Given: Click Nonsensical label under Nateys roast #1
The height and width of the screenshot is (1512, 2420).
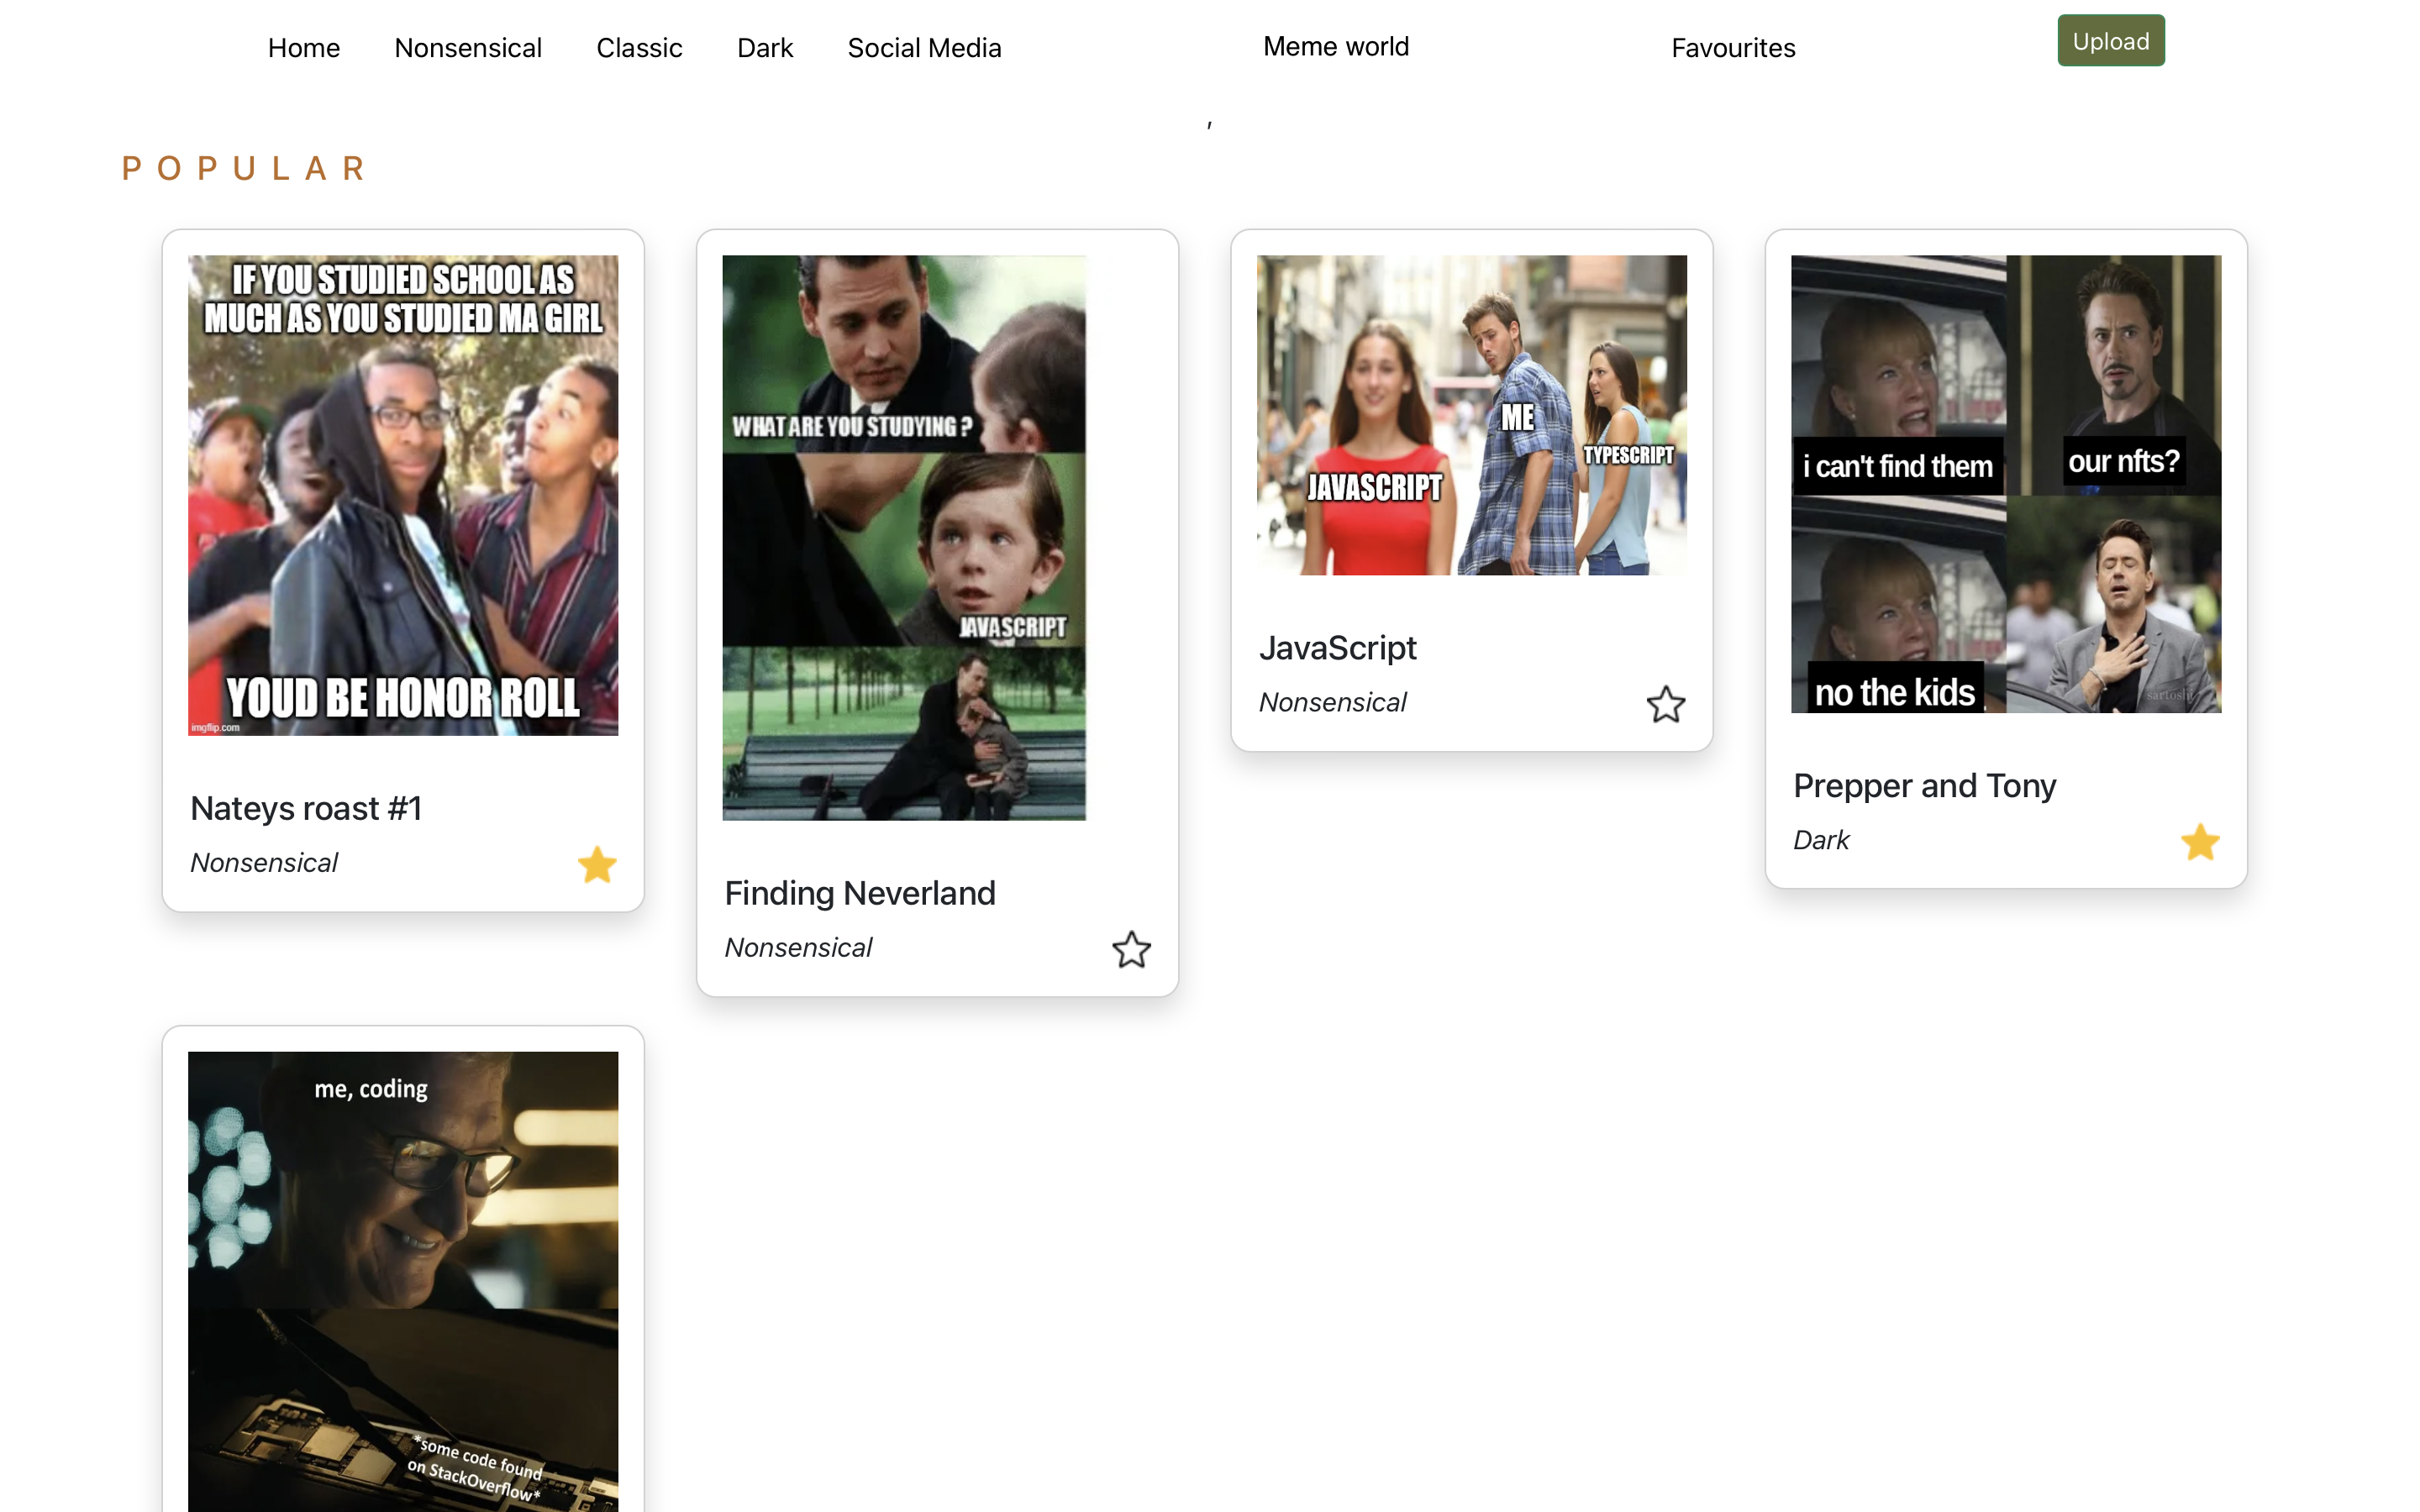Looking at the screenshot, I should [264, 863].
